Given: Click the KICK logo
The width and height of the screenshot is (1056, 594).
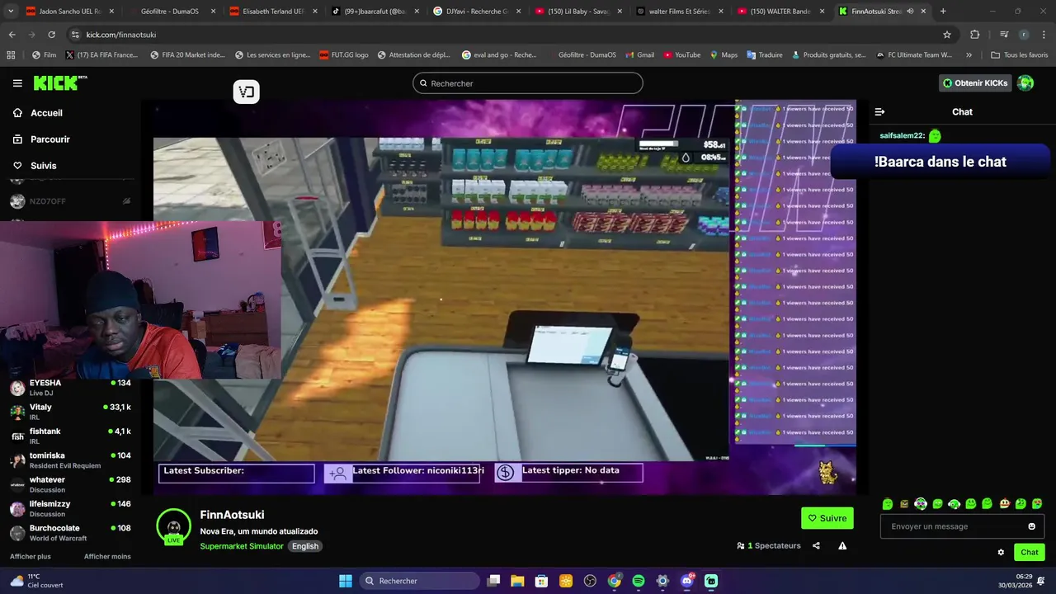Looking at the screenshot, I should click(59, 82).
